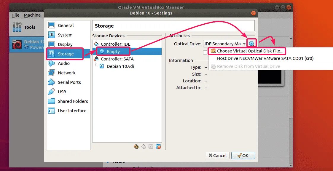Open the Audio settings category
Image resolution: width=333 pixels, height=171 pixels.
coord(68,63)
